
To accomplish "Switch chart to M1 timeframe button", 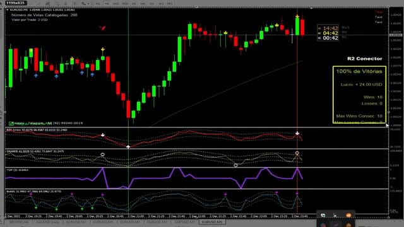I will click(x=98, y=4).
